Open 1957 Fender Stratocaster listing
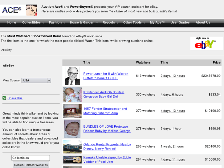224x168 pixels. coord(105,111)
